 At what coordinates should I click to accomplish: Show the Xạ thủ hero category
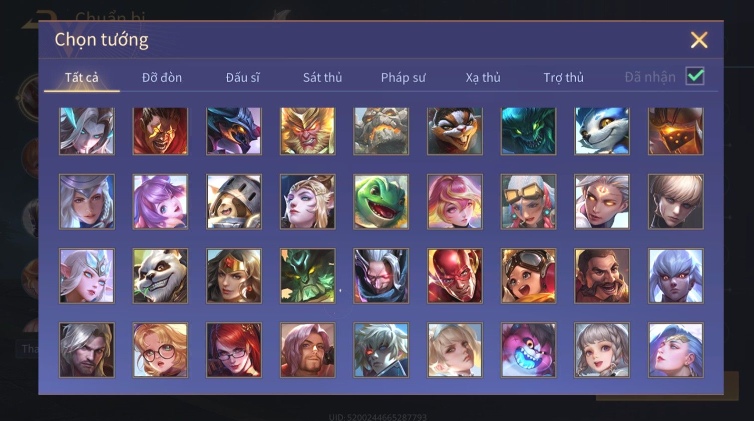483,77
